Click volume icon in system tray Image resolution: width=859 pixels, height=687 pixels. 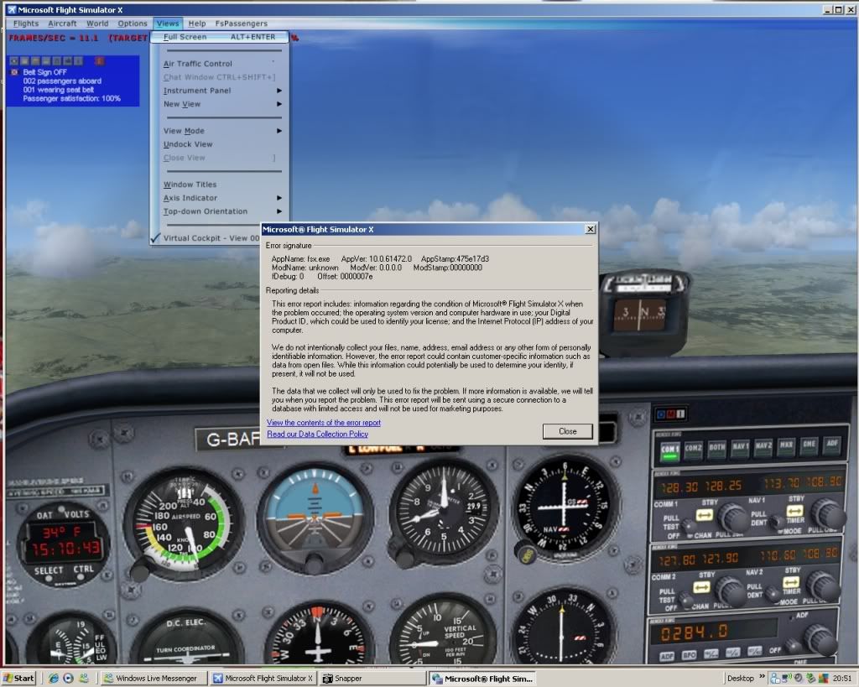799,679
